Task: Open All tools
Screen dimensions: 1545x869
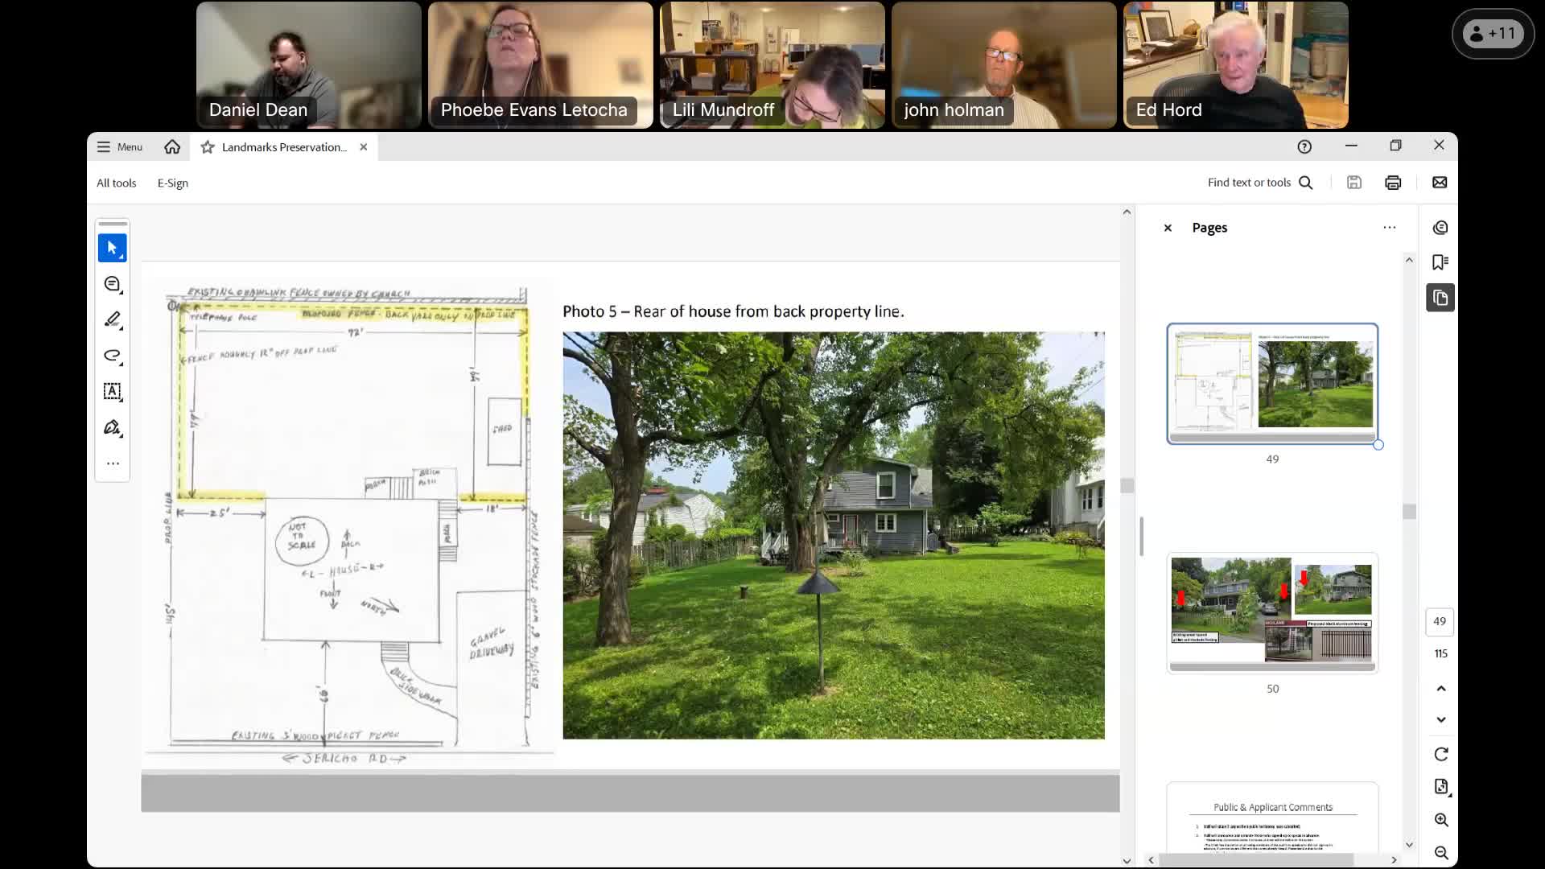Action: point(117,183)
